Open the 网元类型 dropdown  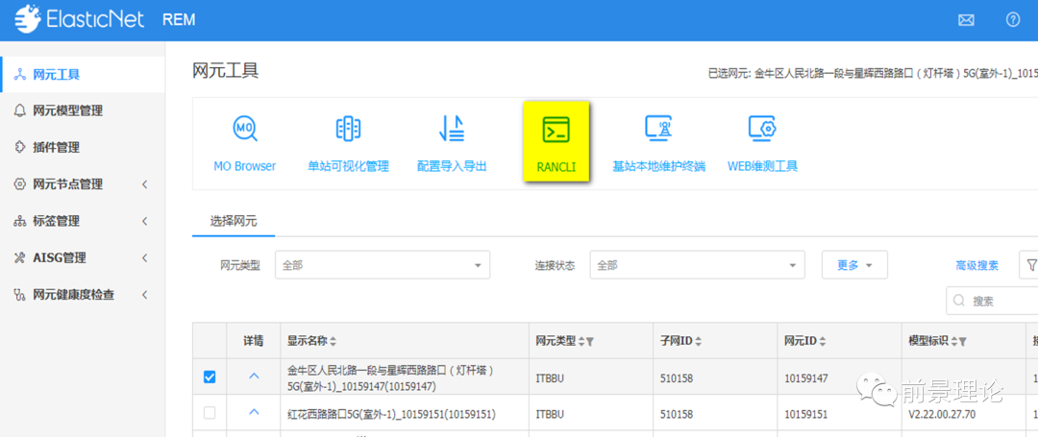[382, 265]
